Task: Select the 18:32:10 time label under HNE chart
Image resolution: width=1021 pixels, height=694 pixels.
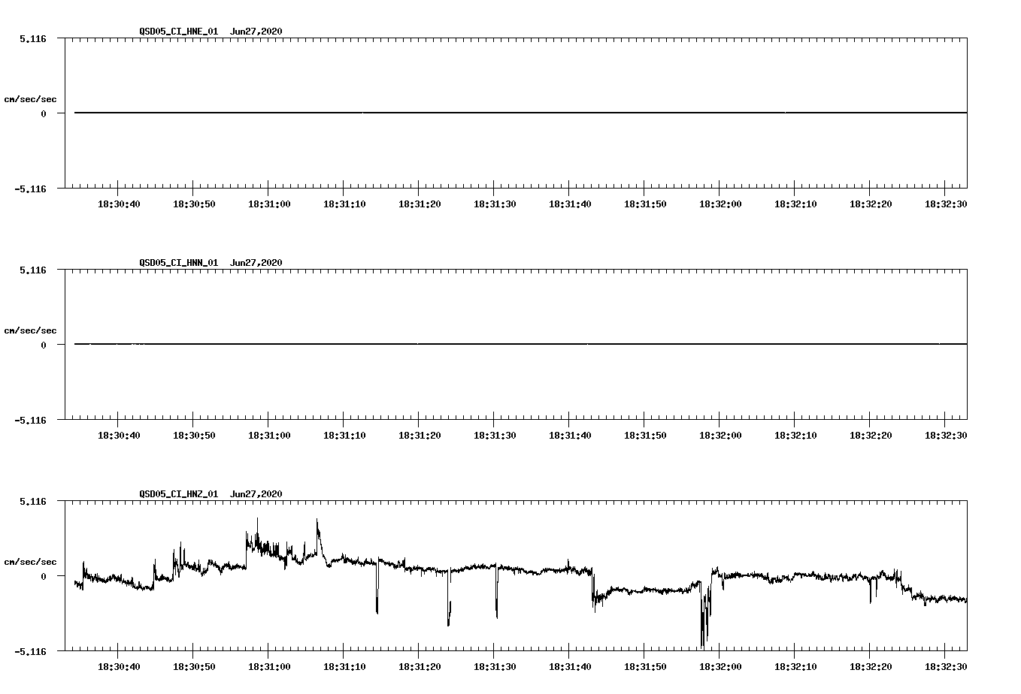Action: tap(795, 204)
